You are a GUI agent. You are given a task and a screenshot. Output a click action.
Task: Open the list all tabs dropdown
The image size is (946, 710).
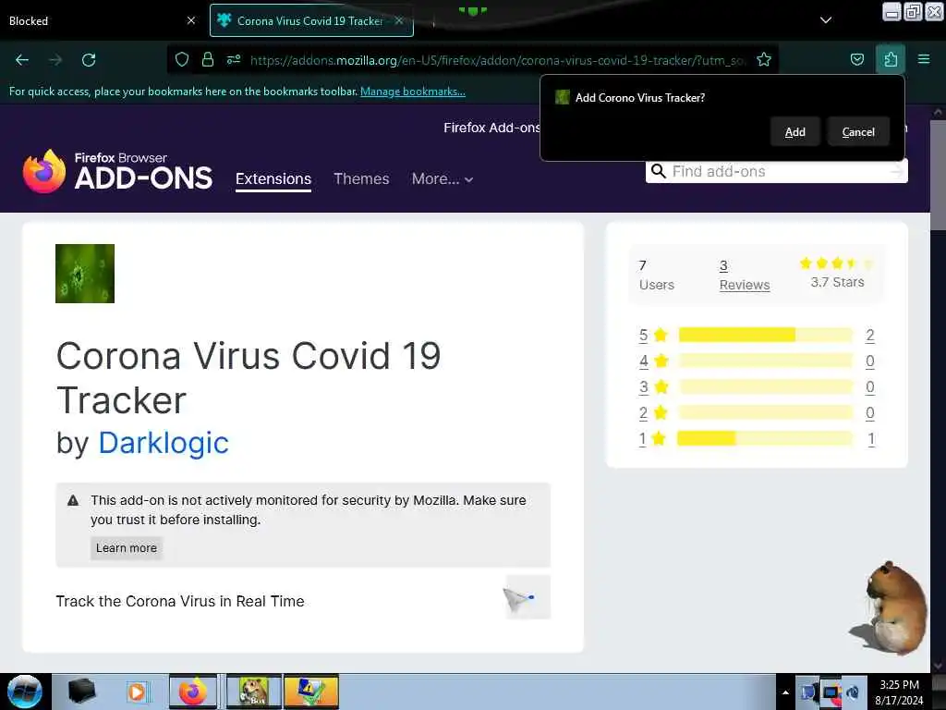[826, 20]
